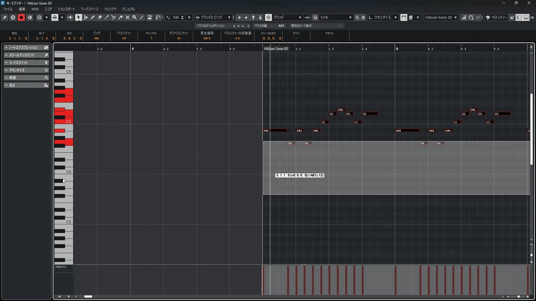Viewport: 536px width, 301px height.
Task: Expand the Chord Editing section
Action: [x=26, y=62]
